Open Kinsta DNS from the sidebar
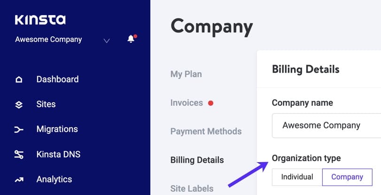 [58, 155]
